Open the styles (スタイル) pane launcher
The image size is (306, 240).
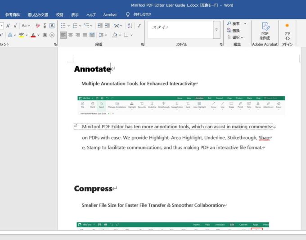pyautogui.click(x=221, y=45)
